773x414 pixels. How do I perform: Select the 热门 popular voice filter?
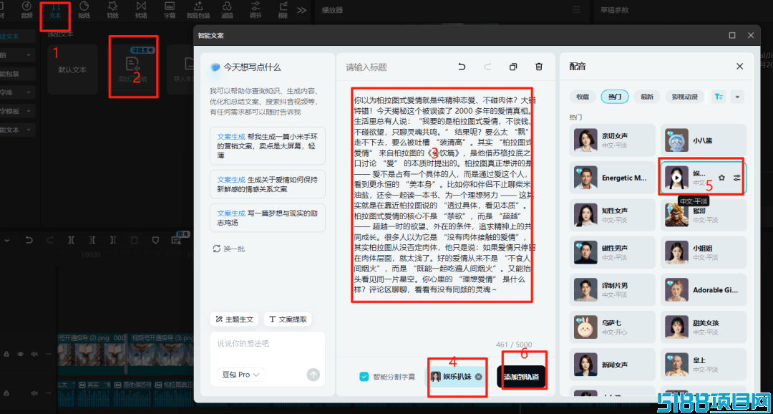615,97
